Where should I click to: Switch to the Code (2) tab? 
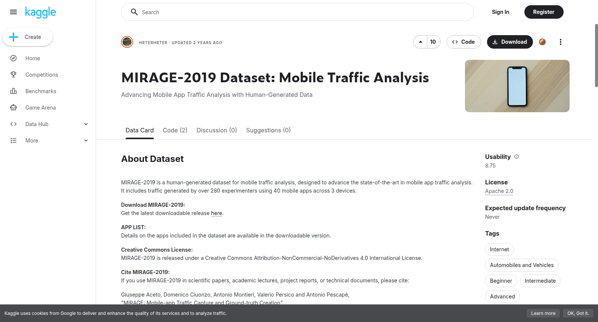(175, 130)
